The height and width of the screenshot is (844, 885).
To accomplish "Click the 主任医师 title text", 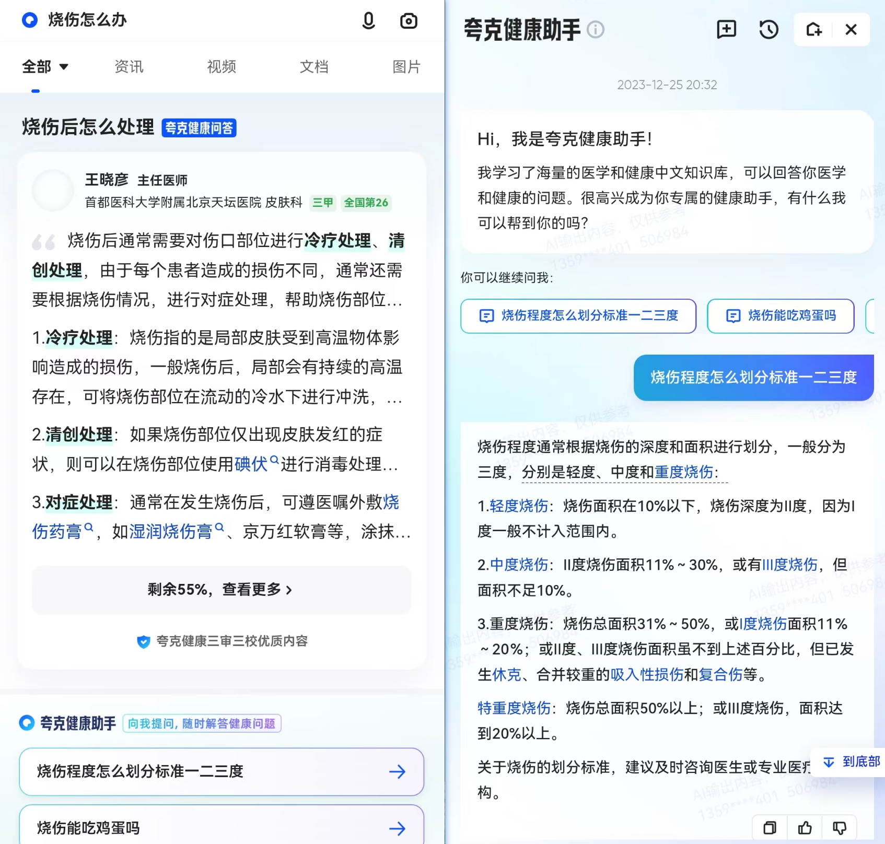I will pyautogui.click(x=162, y=180).
